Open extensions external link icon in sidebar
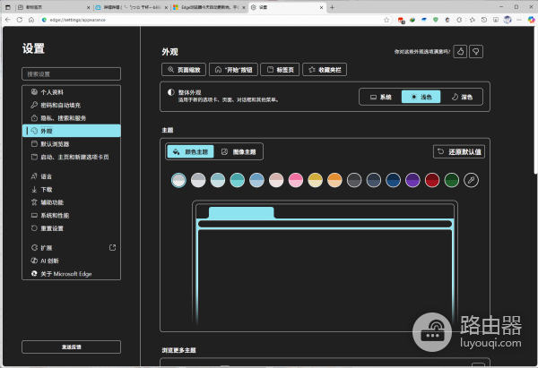Image resolution: width=538 pixels, height=368 pixels. click(x=113, y=247)
